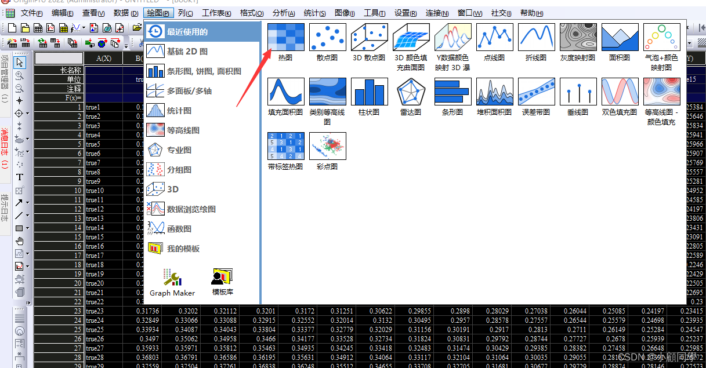This screenshot has width=706, height=368.
Task: Open the 文件(F) menu
Action: tap(31, 13)
